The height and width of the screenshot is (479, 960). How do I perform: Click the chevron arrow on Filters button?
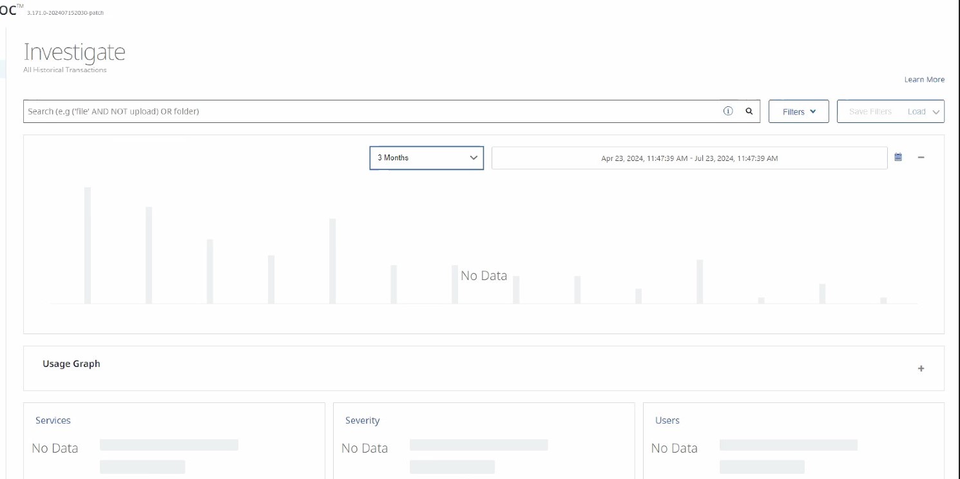pyautogui.click(x=813, y=111)
